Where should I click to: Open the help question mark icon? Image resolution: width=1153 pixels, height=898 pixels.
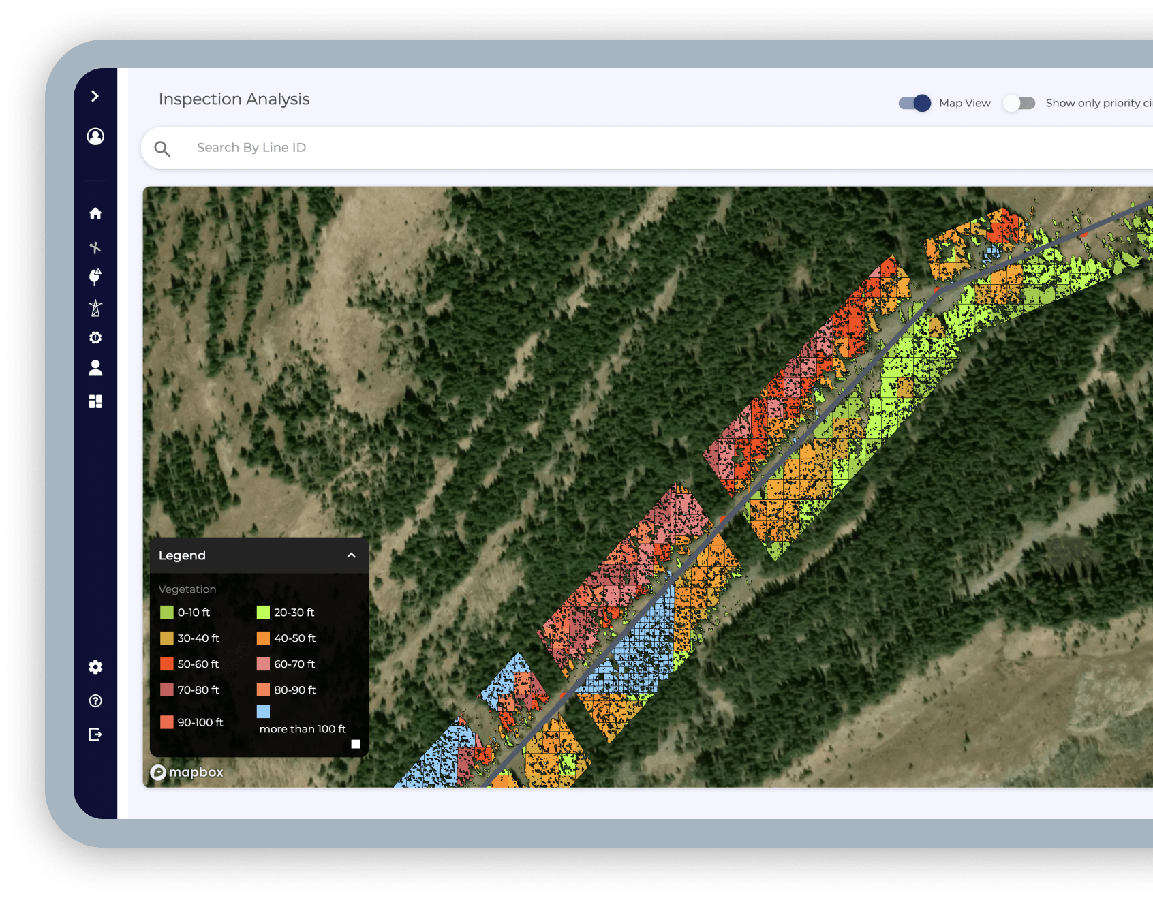pos(95,700)
